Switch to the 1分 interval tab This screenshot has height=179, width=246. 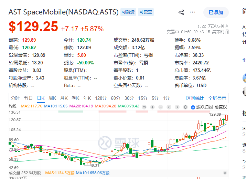[166, 98]
